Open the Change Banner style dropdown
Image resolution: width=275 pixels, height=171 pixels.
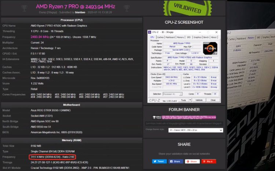[196, 130]
